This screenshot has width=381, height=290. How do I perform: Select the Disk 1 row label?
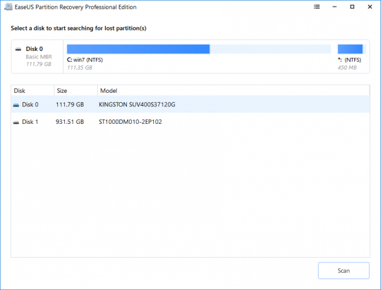tap(30, 122)
